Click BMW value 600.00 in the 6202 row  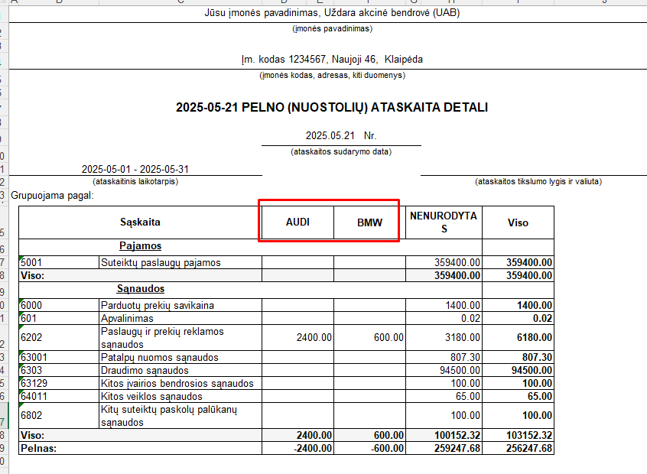click(369, 337)
